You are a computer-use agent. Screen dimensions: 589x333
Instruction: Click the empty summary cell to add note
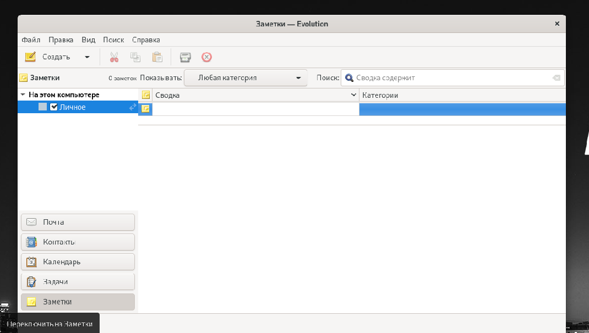255,109
